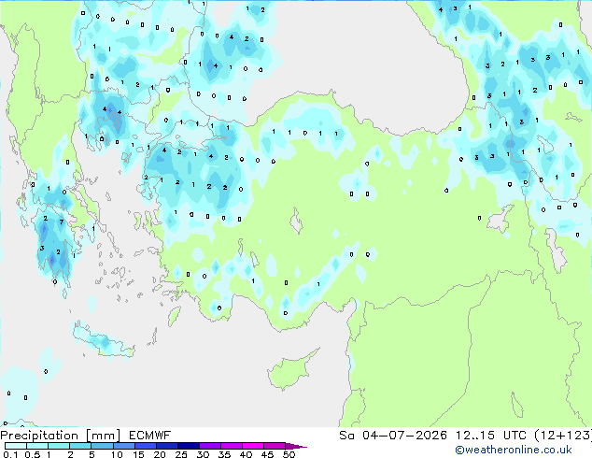The width and height of the screenshot is (592, 458).
Task: Click the 45–50 mm legend color swatch
Action: pos(275,446)
